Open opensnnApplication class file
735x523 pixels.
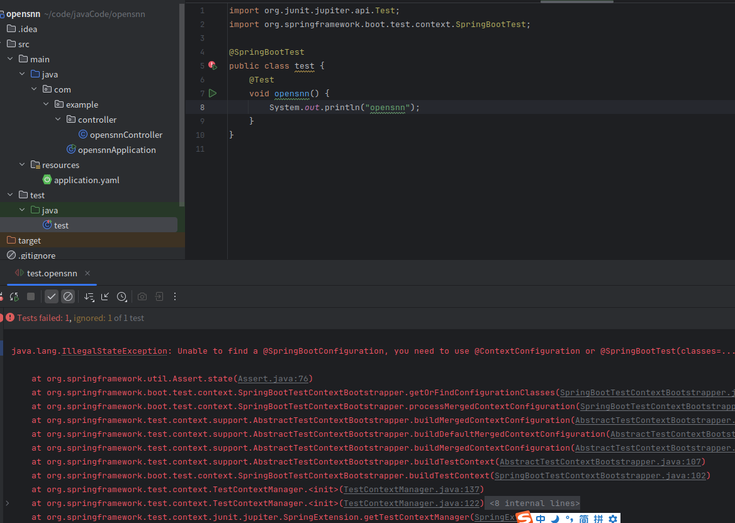point(111,150)
